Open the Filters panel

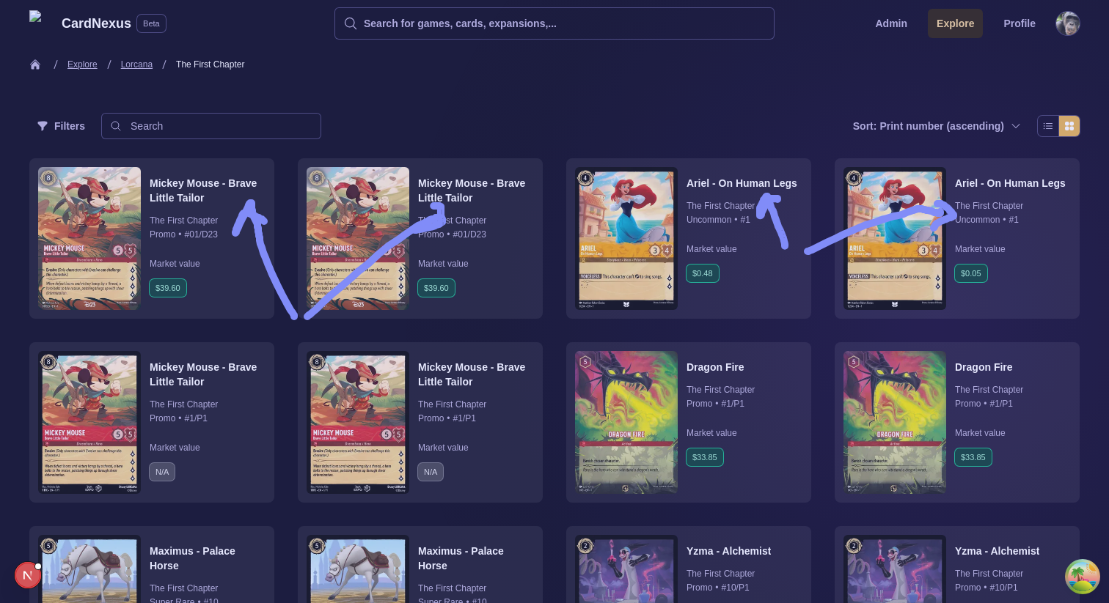coord(62,126)
